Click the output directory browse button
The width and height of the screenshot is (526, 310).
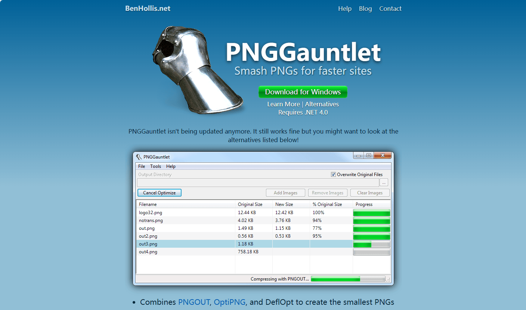[x=384, y=183]
